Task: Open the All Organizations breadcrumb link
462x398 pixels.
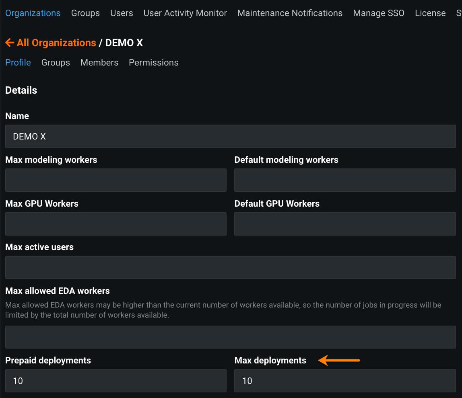Action: coord(56,43)
